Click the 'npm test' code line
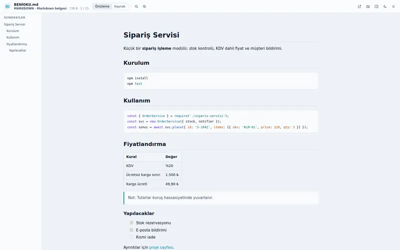Viewport: 400px width, 250px height. tap(134, 83)
